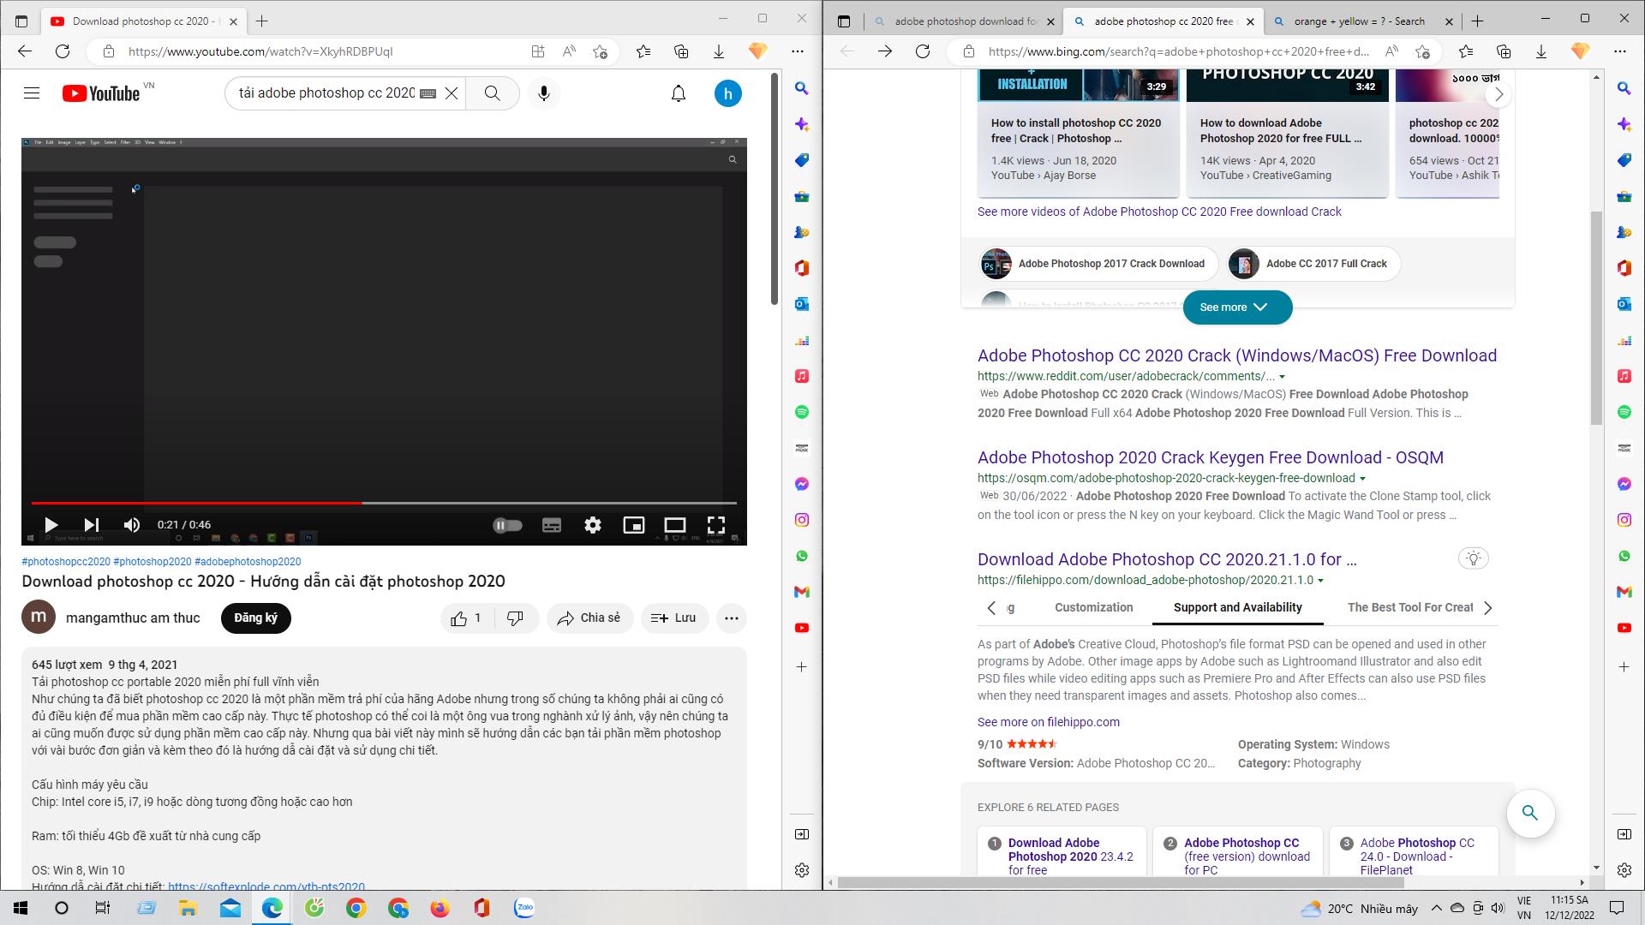Open See more on filehippo.com link
Image resolution: width=1645 pixels, height=925 pixels.
[x=1048, y=722]
